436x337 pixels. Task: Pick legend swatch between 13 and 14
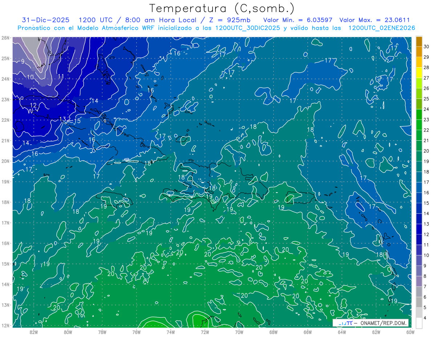(419, 219)
